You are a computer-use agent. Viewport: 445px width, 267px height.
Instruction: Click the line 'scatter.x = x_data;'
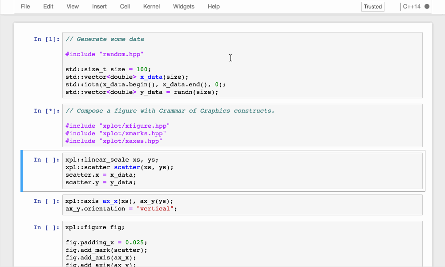101,175
